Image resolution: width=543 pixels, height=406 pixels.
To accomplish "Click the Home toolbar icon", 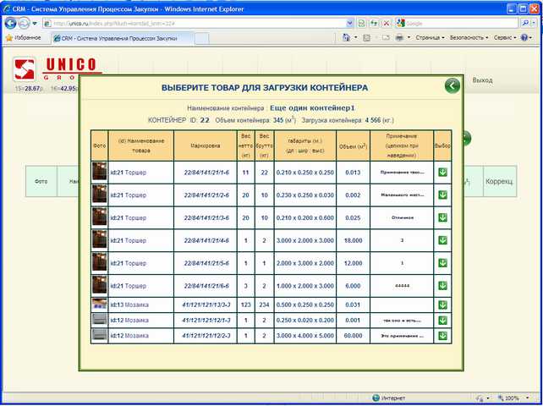I will pyautogui.click(x=346, y=37).
